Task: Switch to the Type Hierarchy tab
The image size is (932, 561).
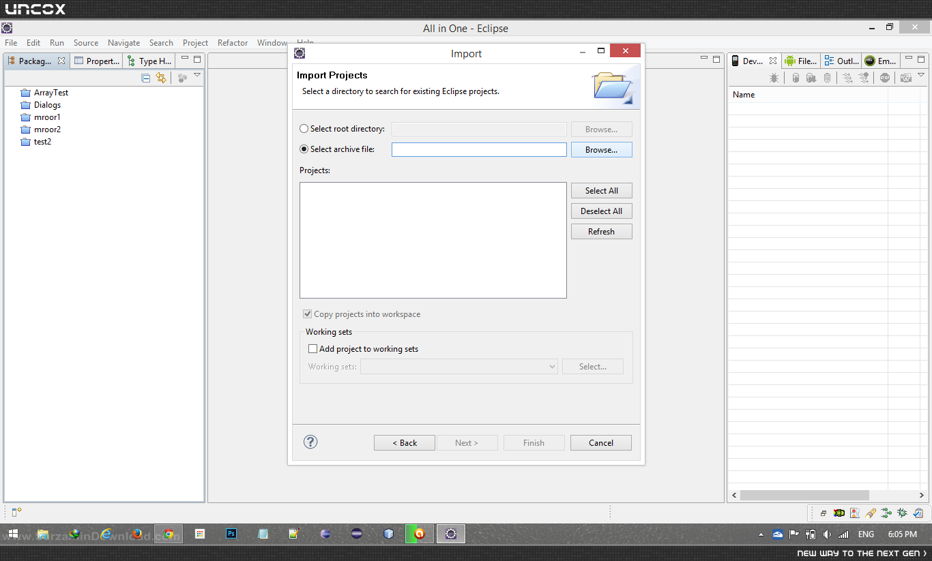Action: click(x=149, y=61)
